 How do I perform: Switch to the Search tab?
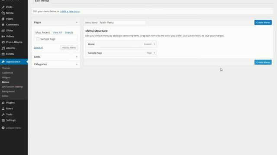coord(69,33)
